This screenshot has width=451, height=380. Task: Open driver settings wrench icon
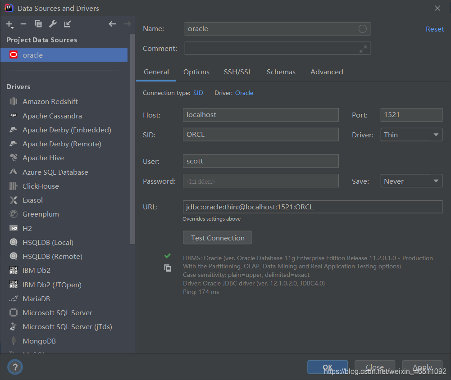pyautogui.click(x=53, y=24)
